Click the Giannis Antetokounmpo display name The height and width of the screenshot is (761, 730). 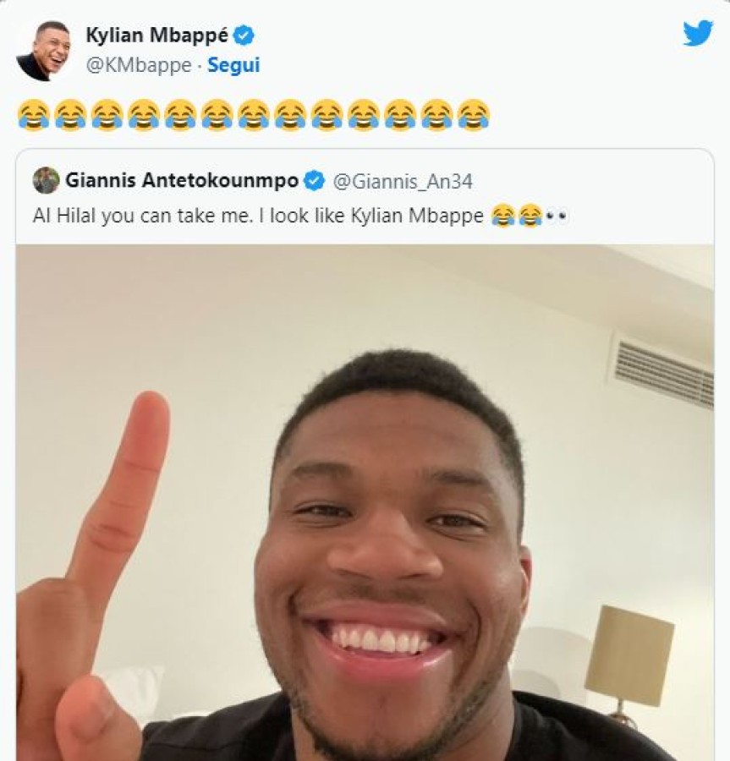(182, 181)
